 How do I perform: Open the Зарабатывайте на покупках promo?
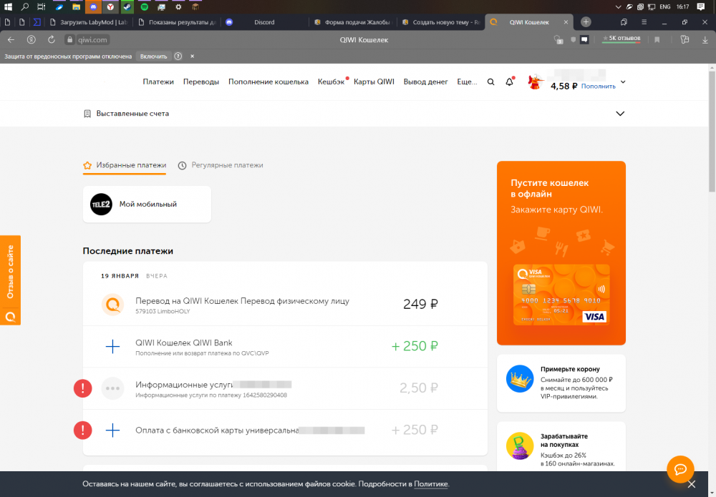(x=561, y=447)
